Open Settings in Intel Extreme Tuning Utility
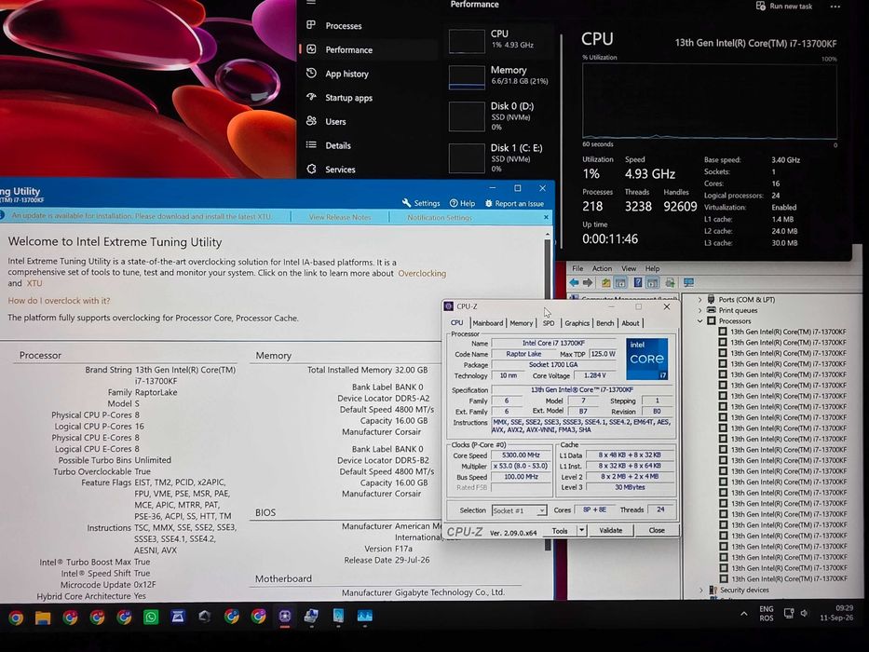 click(421, 203)
